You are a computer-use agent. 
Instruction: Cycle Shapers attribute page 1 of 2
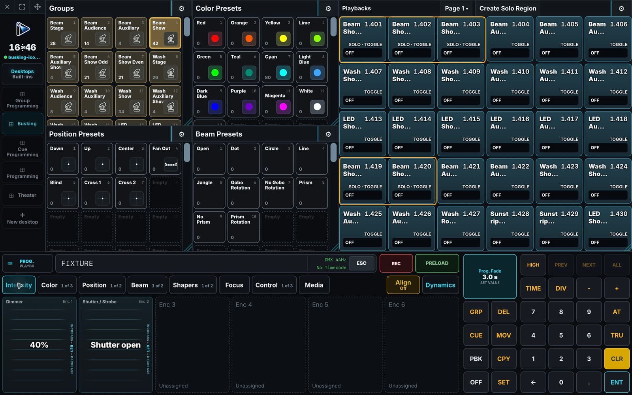point(193,285)
